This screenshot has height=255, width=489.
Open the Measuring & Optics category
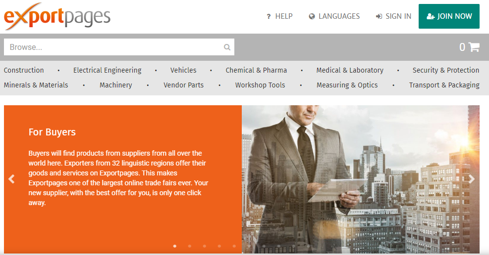click(x=347, y=85)
